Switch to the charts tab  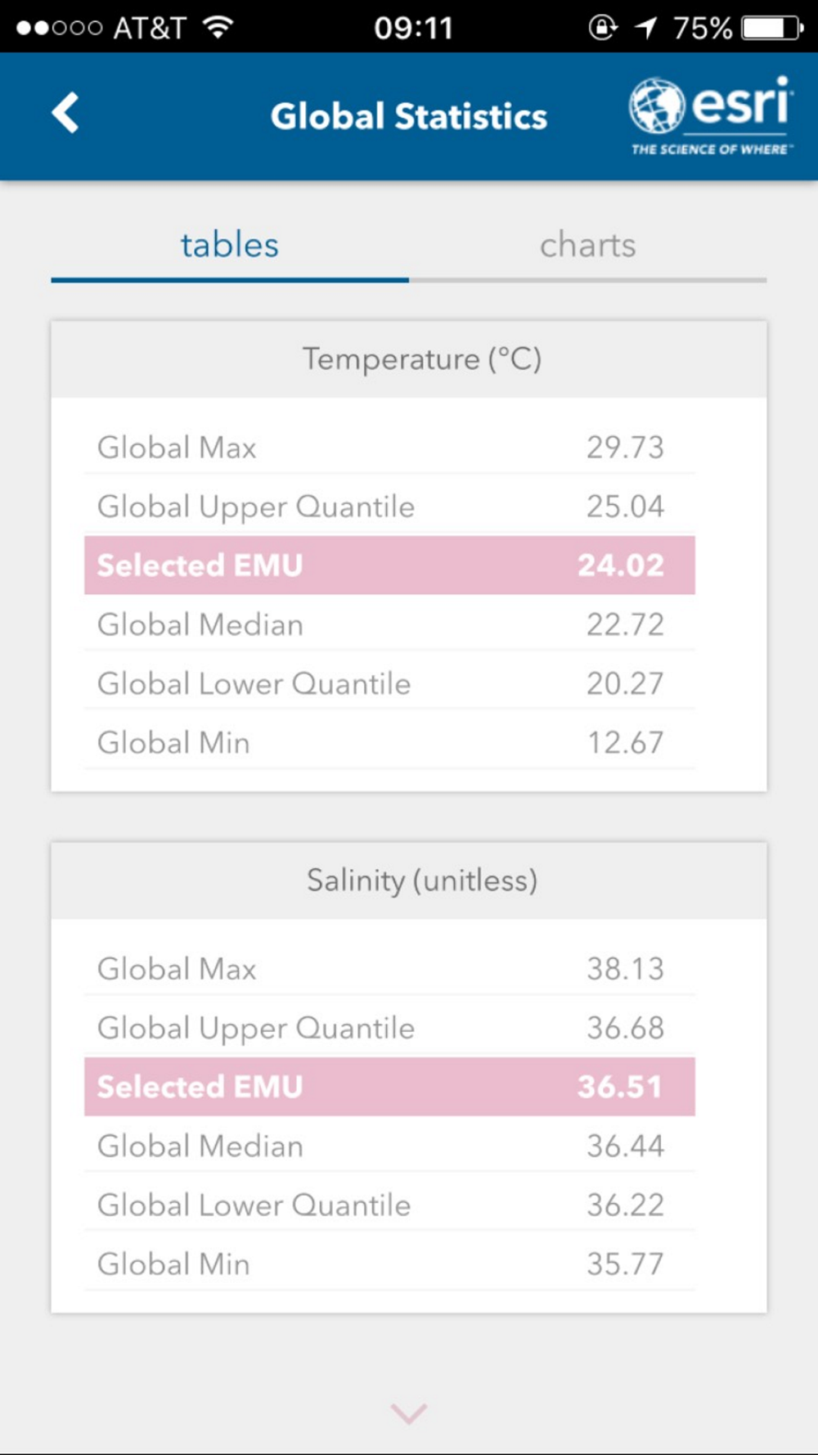click(x=588, y=246)
